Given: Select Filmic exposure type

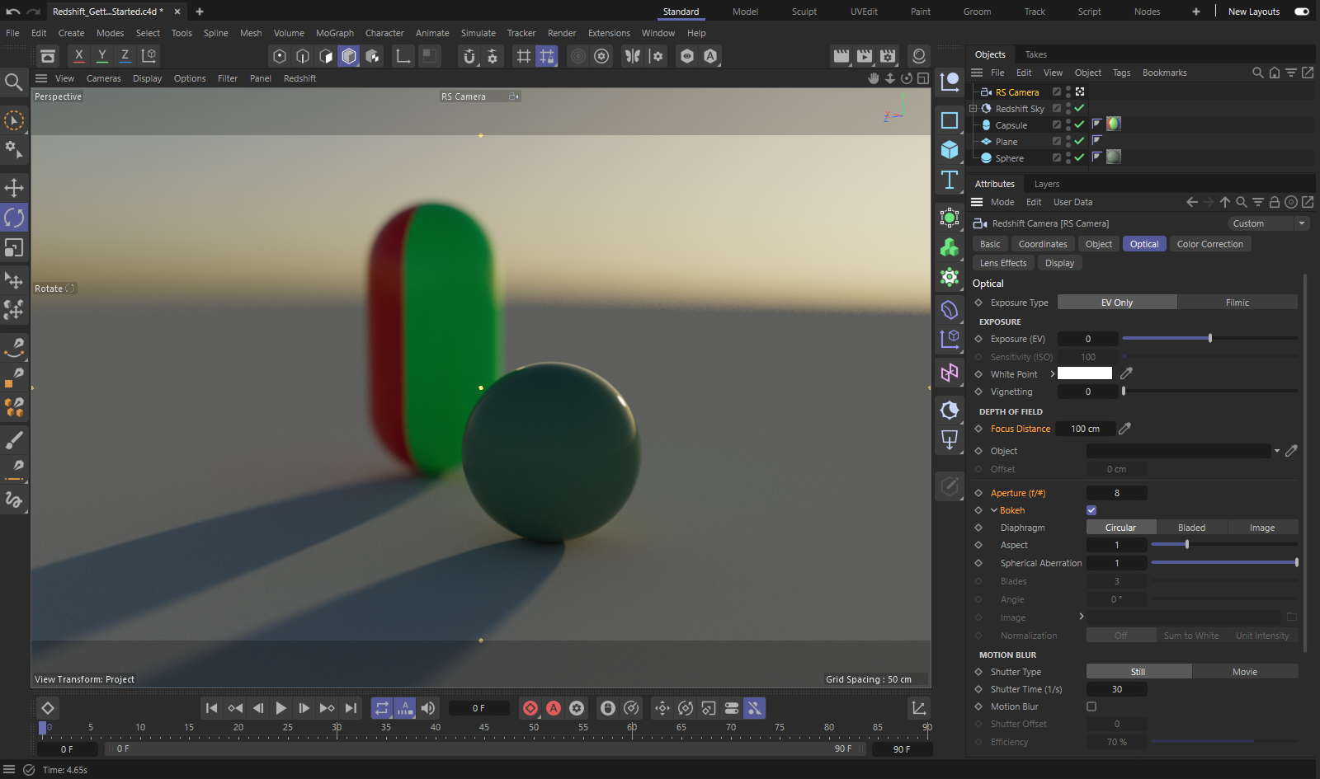Looking at the screenshot, I should coord(1237,303).
